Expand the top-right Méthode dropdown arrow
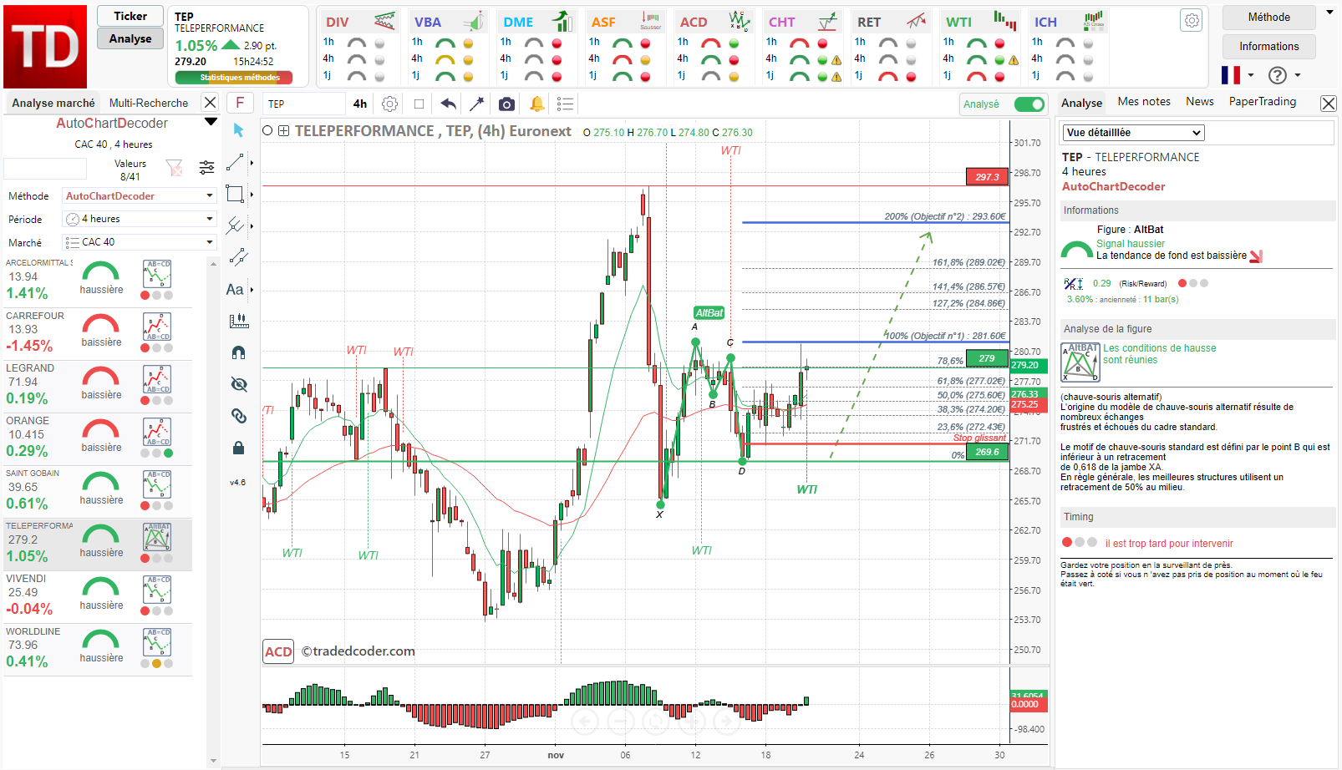This screenshot has width=1342, height=770. pyautogui.click(x=1329, y=13)
